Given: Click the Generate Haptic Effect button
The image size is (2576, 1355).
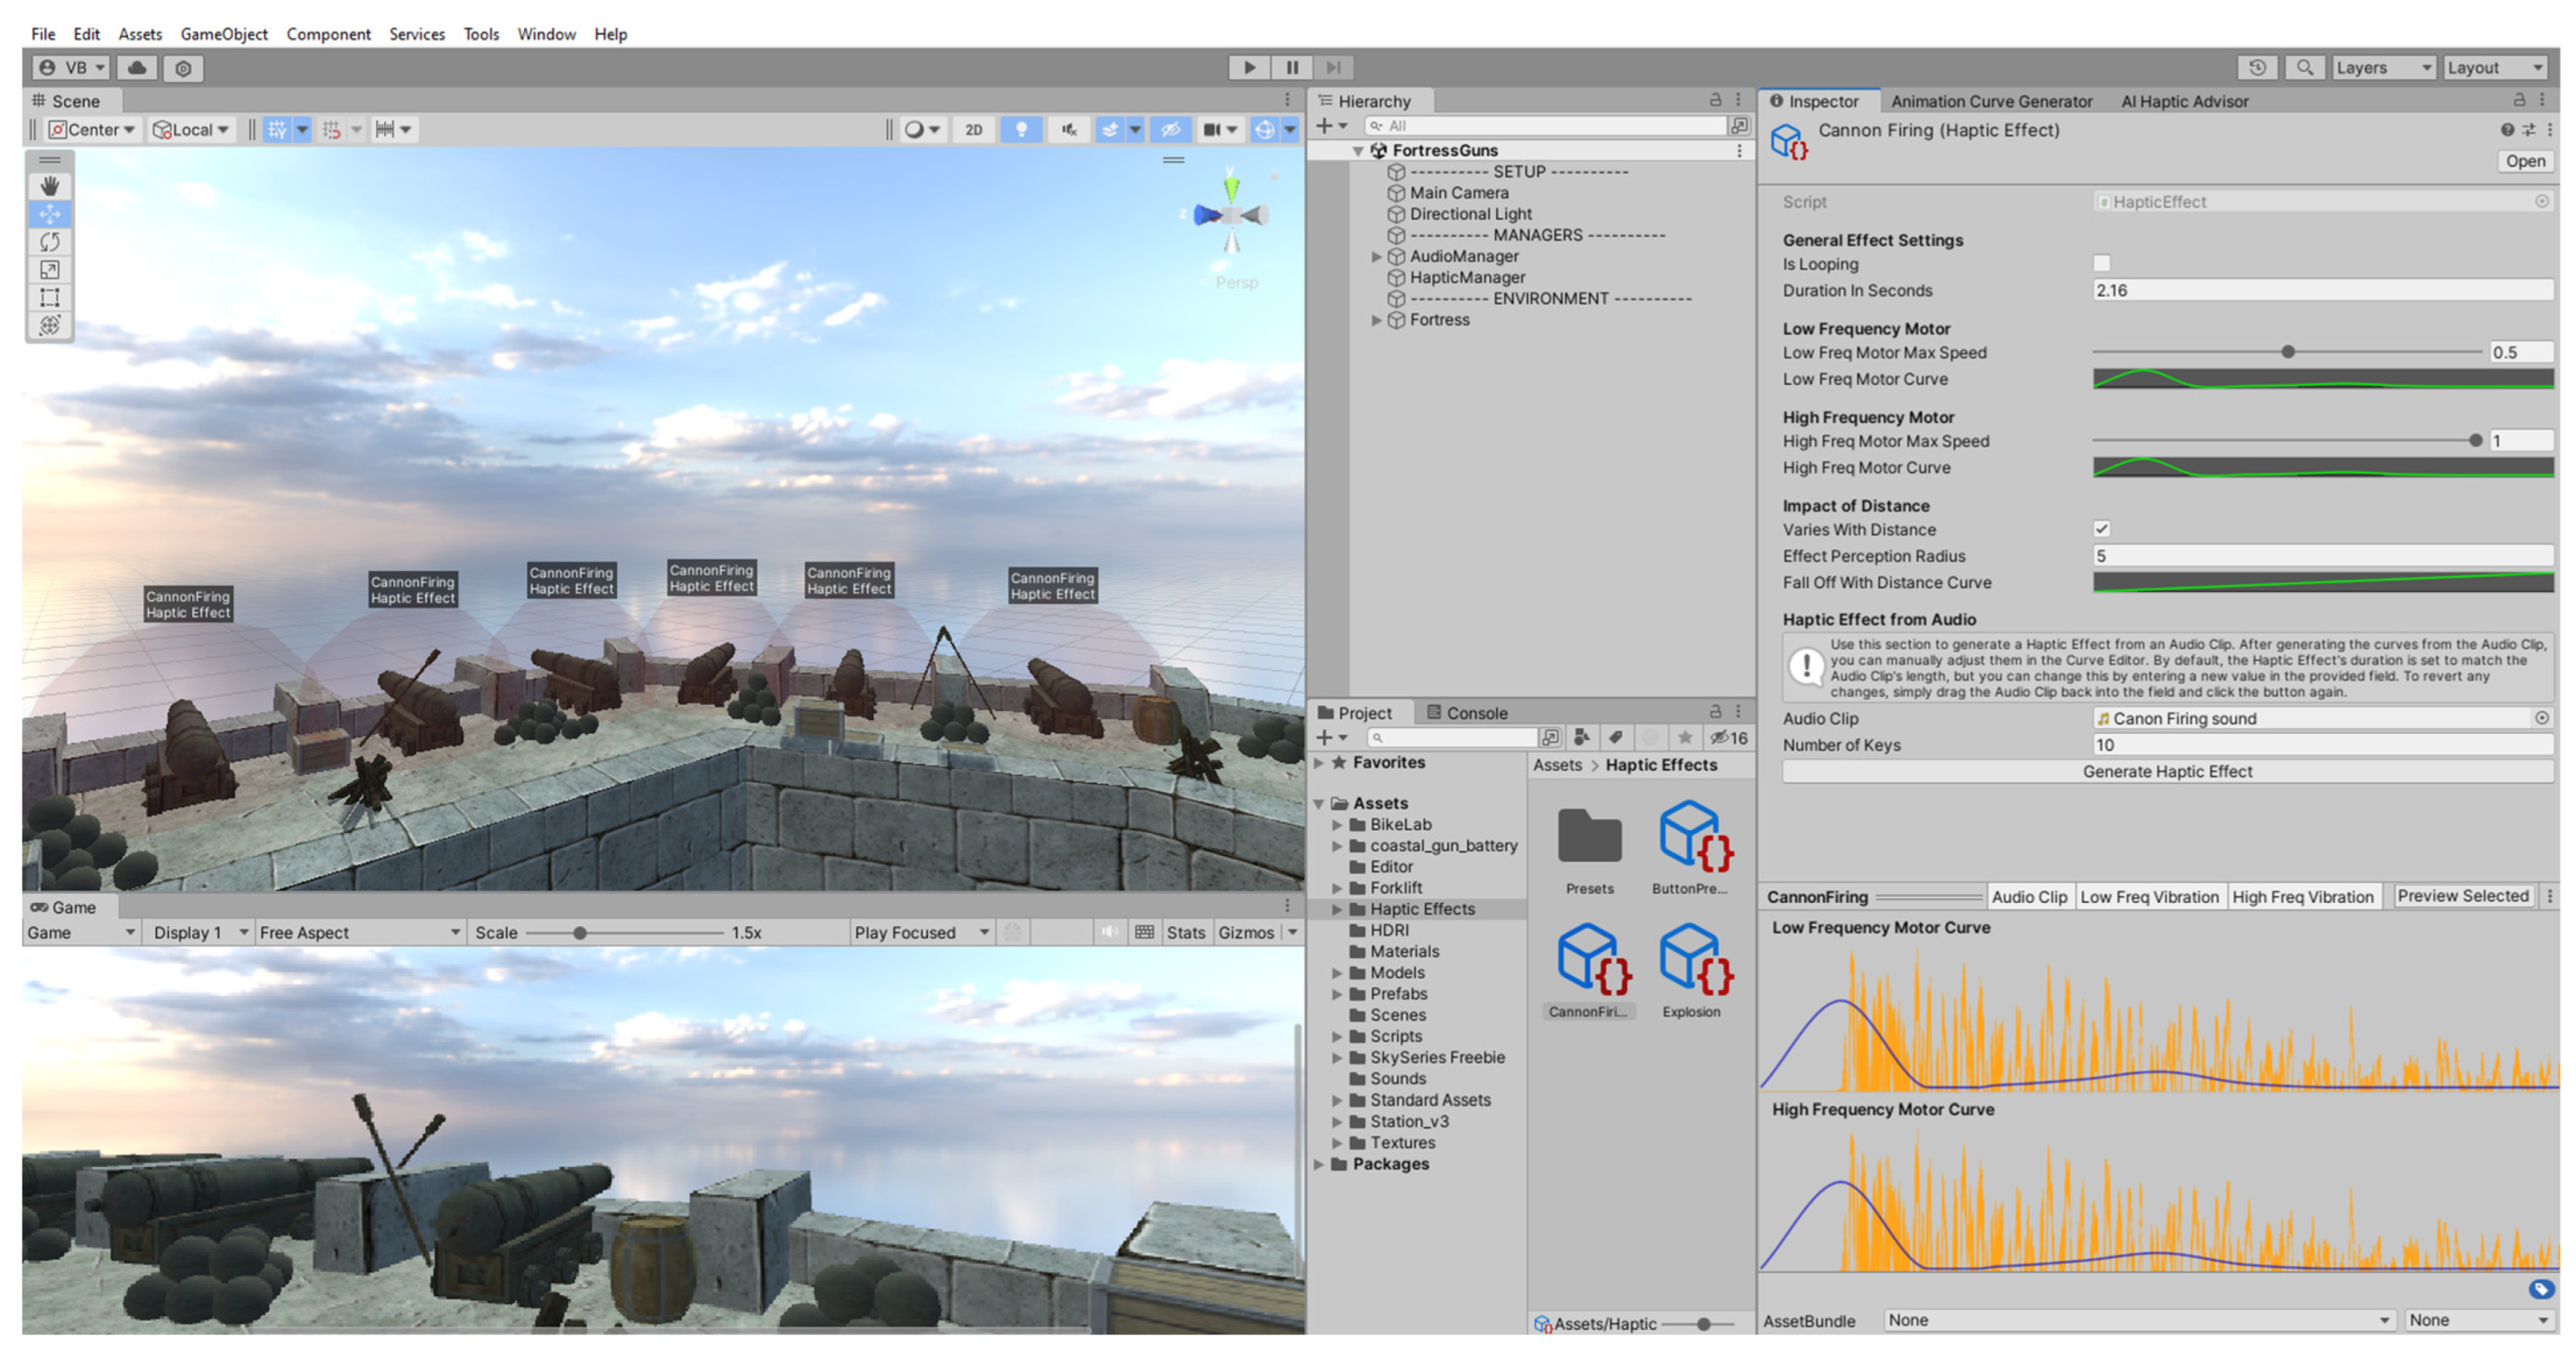Looking at the screenshot, I should [2166, 771].
